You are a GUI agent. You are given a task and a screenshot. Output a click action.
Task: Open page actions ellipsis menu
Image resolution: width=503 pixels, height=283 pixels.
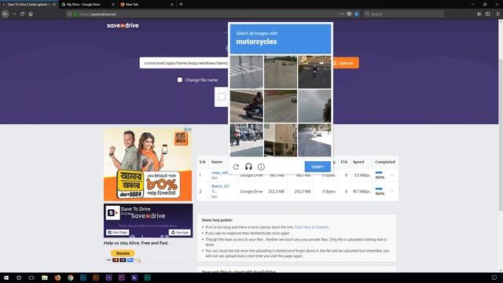click(x=342, y=14)
